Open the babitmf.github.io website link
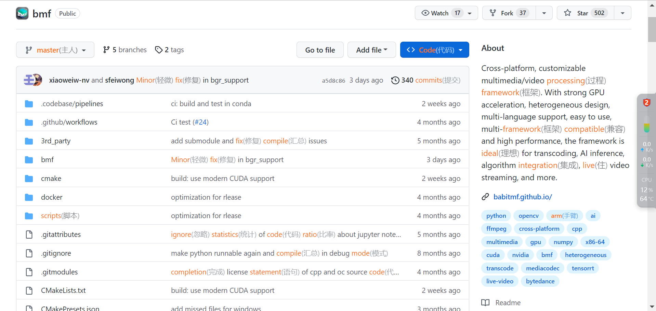Viewport: 656px width, 311px height. click(x=523, y=197)
